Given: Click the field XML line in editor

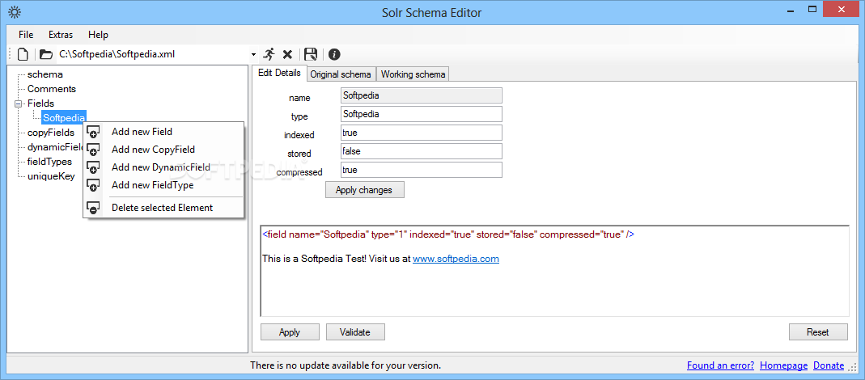Looking at the screenshot, I should point(448,234).
